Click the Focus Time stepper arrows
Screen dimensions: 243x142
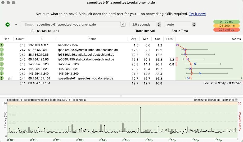click(x=194, y=24)
